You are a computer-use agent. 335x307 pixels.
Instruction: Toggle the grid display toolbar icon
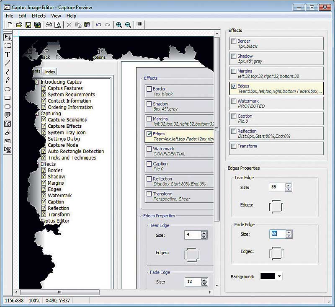point(139,25)
